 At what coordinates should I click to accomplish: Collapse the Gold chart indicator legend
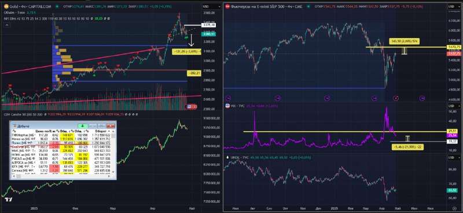[x=7, y=25]
